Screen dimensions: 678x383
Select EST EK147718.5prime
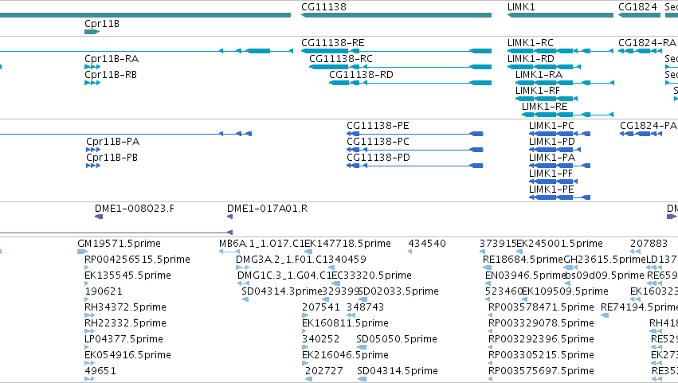(x=347, y=244)
